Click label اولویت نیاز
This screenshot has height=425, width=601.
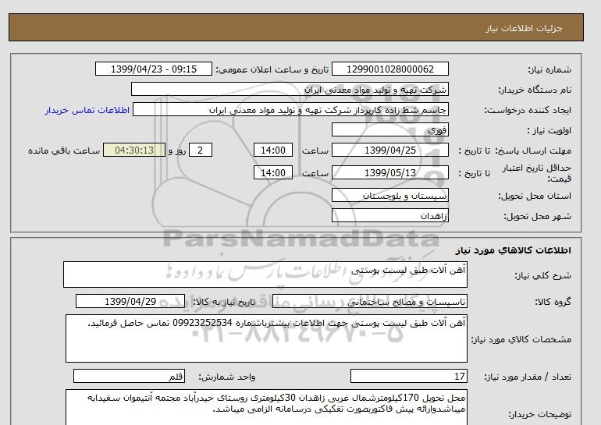[549, 130]
